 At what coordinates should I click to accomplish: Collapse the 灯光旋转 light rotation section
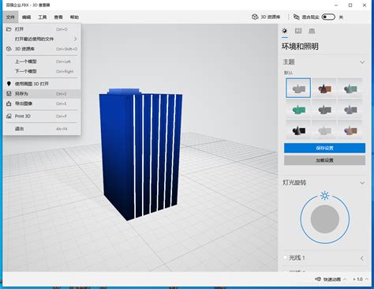tap(362, 182)
